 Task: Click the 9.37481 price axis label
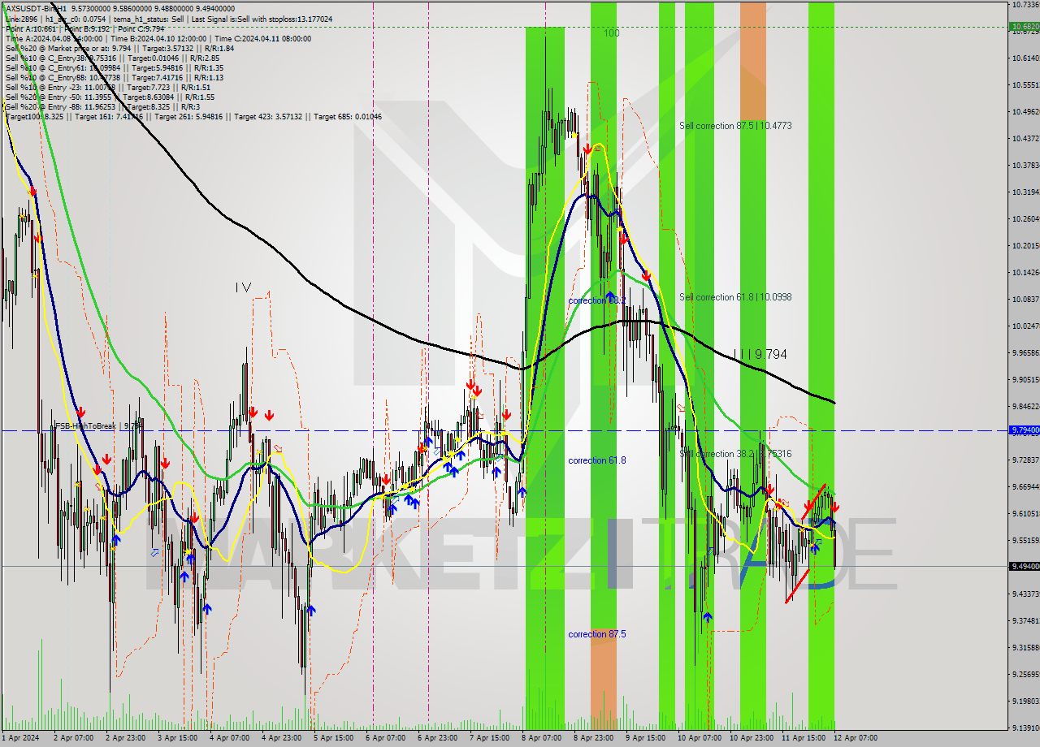(1025, 620)
